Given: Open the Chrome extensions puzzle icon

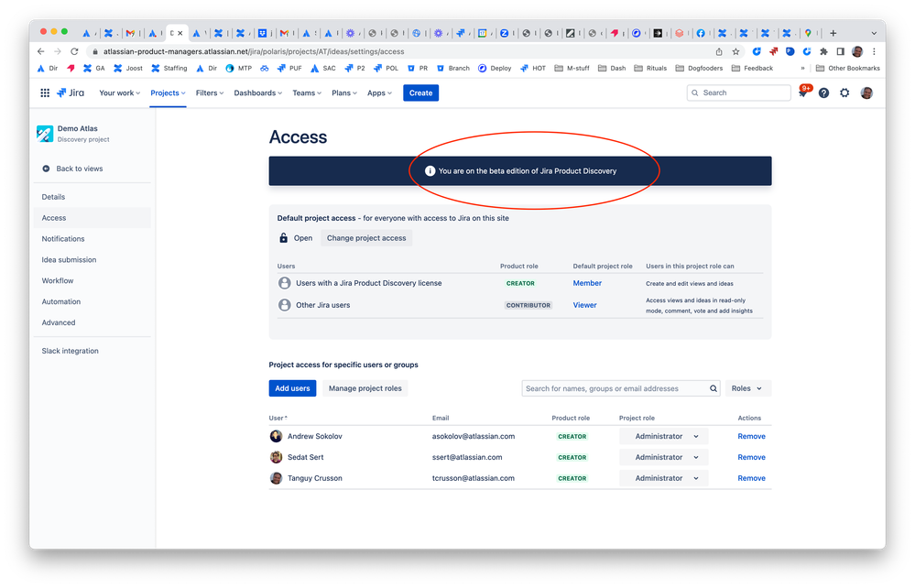Looking at the screenshot, I should [x=823, y=51].
